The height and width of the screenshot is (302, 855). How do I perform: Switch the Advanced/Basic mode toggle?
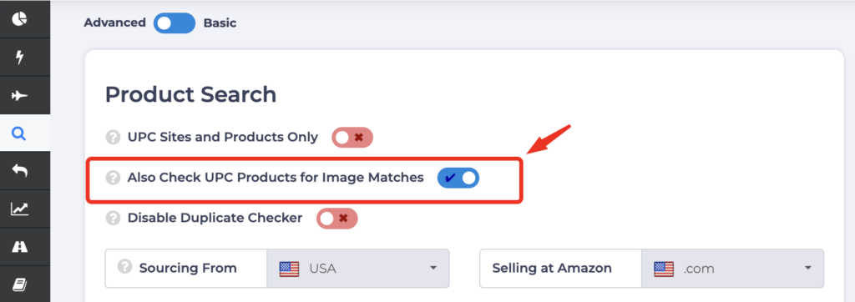pyautogui.click(x=175, y=23)
